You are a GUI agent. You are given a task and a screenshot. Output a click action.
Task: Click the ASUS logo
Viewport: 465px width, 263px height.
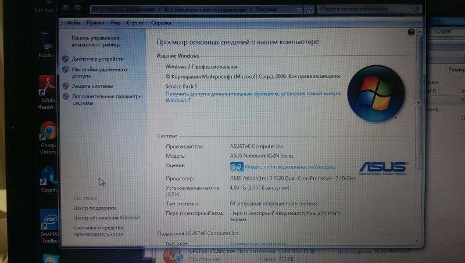[383, 168]
